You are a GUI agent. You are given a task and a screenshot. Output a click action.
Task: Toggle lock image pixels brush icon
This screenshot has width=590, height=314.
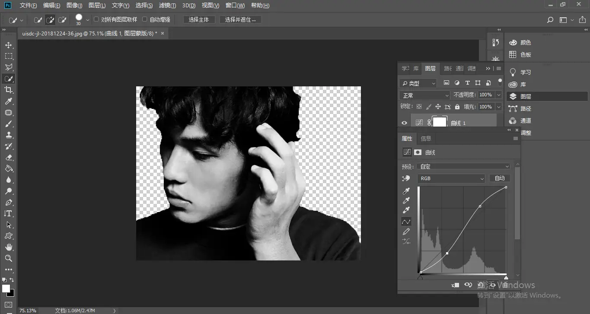point(428,107)
